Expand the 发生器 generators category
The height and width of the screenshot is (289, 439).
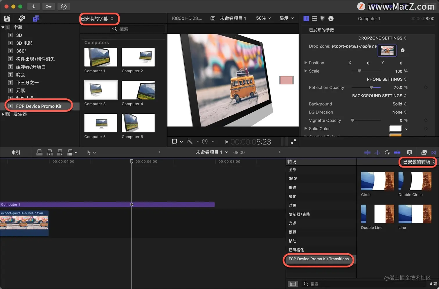(x=3, y=114)
